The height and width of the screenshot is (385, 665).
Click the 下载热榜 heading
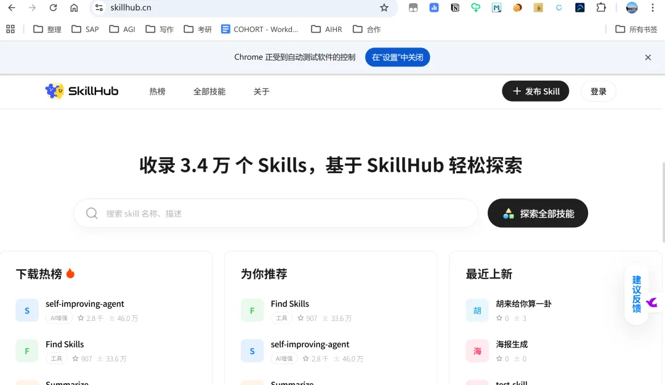pyautogui.click(x=39, y=274)
